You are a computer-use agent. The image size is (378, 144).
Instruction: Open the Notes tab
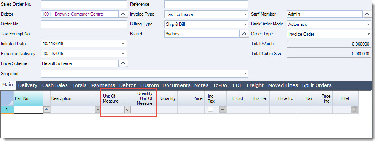(x=201, y=85)
